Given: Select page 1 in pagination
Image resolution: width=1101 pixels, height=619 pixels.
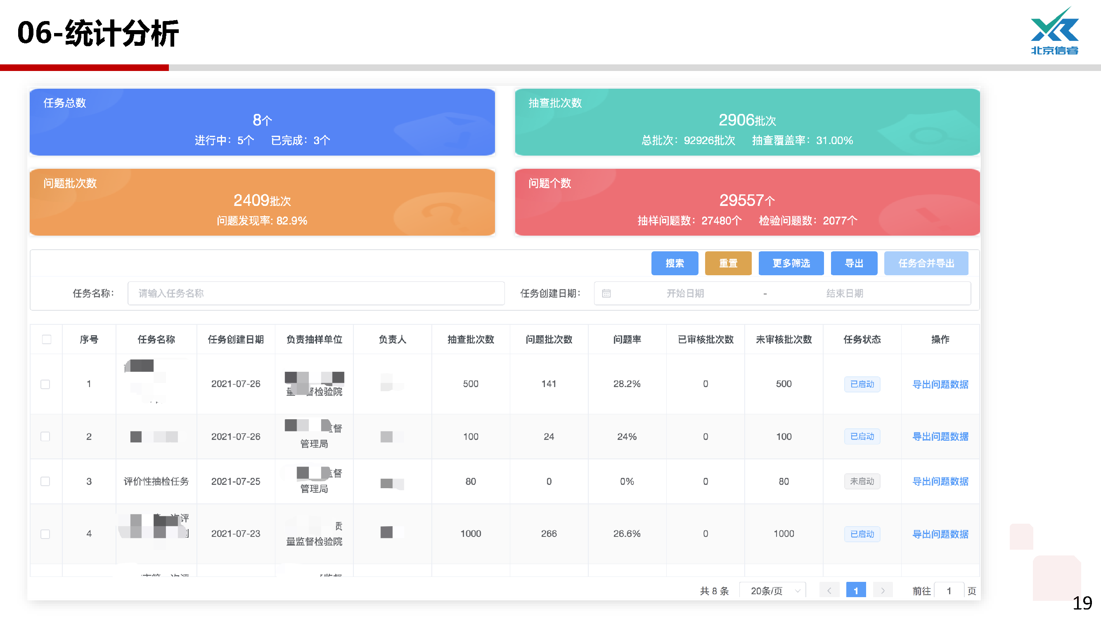Looking at the screenshot, I should tap(856, 591).
